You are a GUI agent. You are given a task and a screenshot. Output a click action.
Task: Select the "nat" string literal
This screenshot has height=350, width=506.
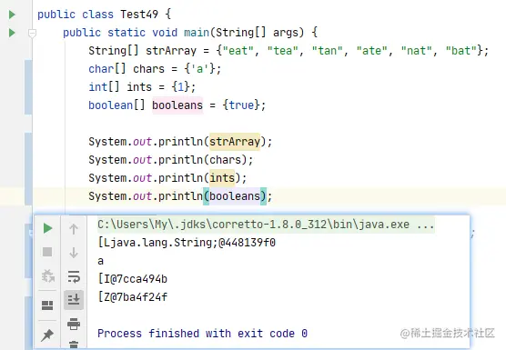(417, 51)
